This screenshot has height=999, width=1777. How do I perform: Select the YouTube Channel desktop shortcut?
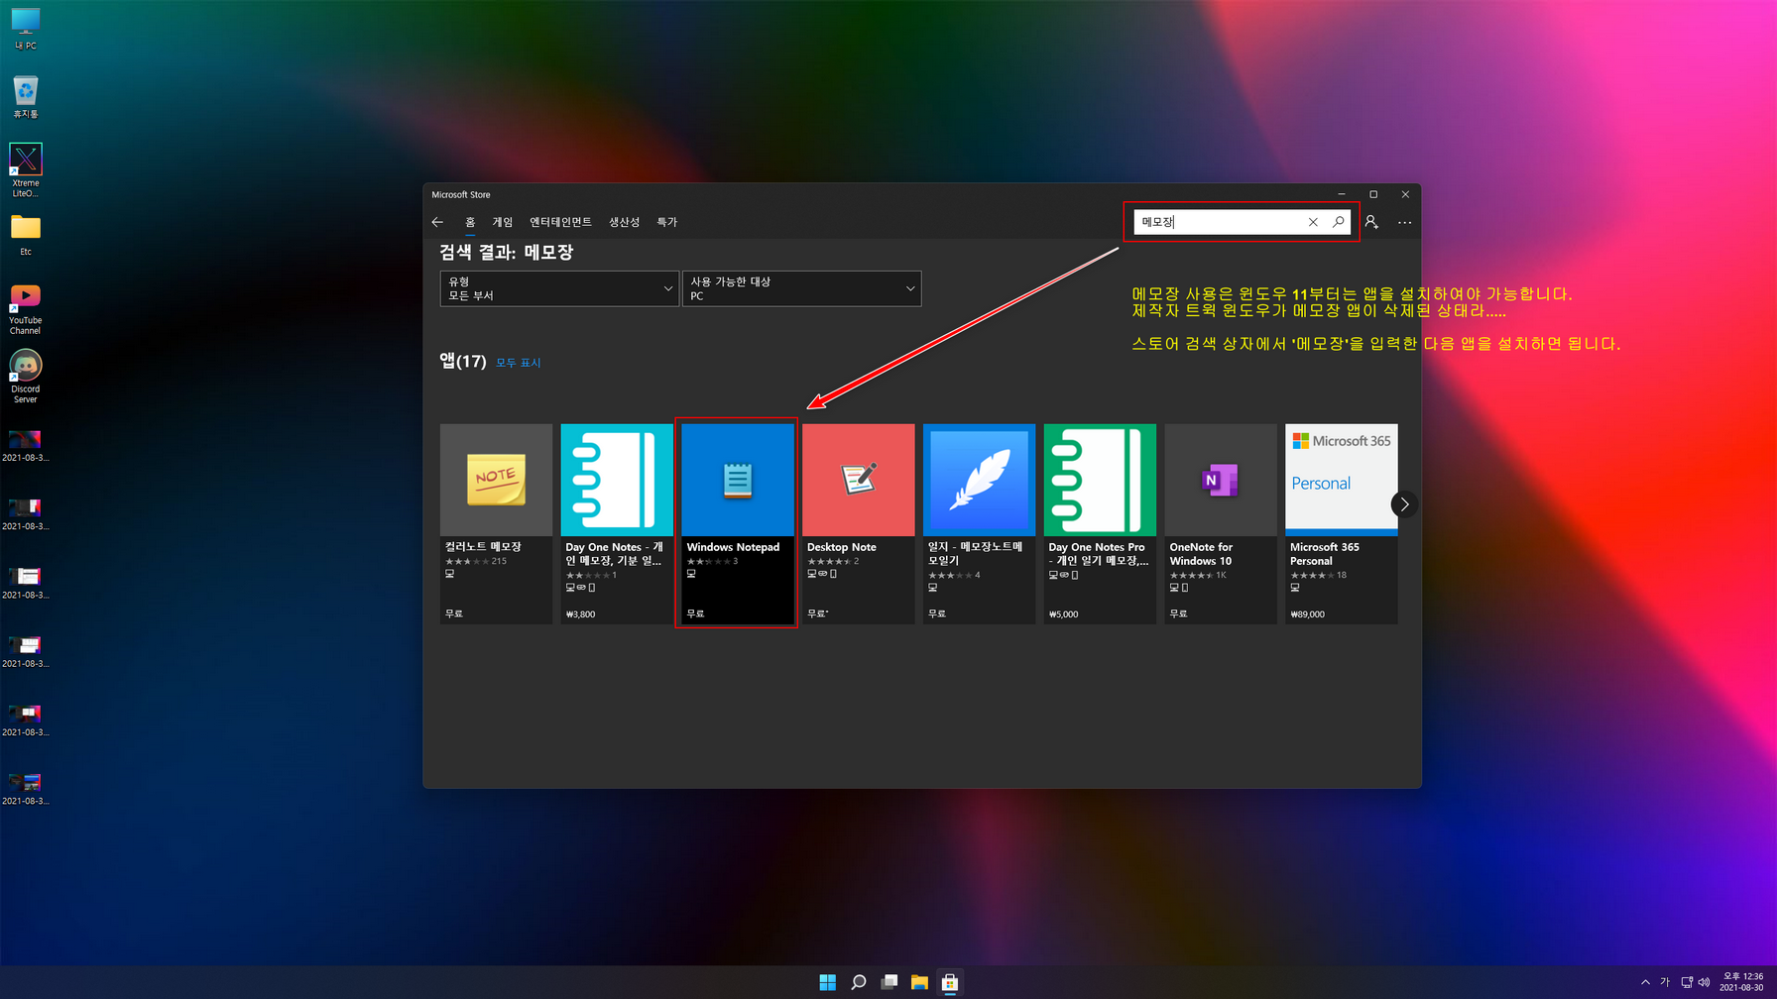pos(26,309)
